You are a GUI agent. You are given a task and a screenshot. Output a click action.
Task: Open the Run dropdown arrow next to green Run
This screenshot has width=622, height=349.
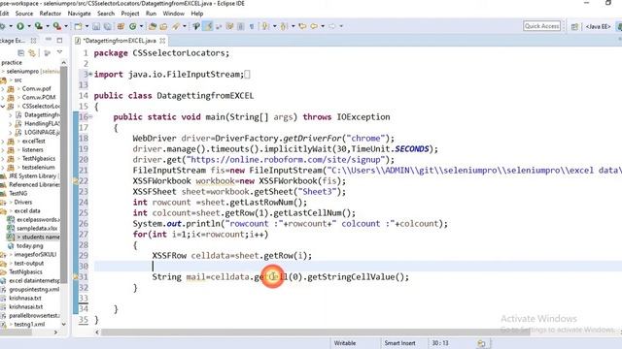[28, 26]
